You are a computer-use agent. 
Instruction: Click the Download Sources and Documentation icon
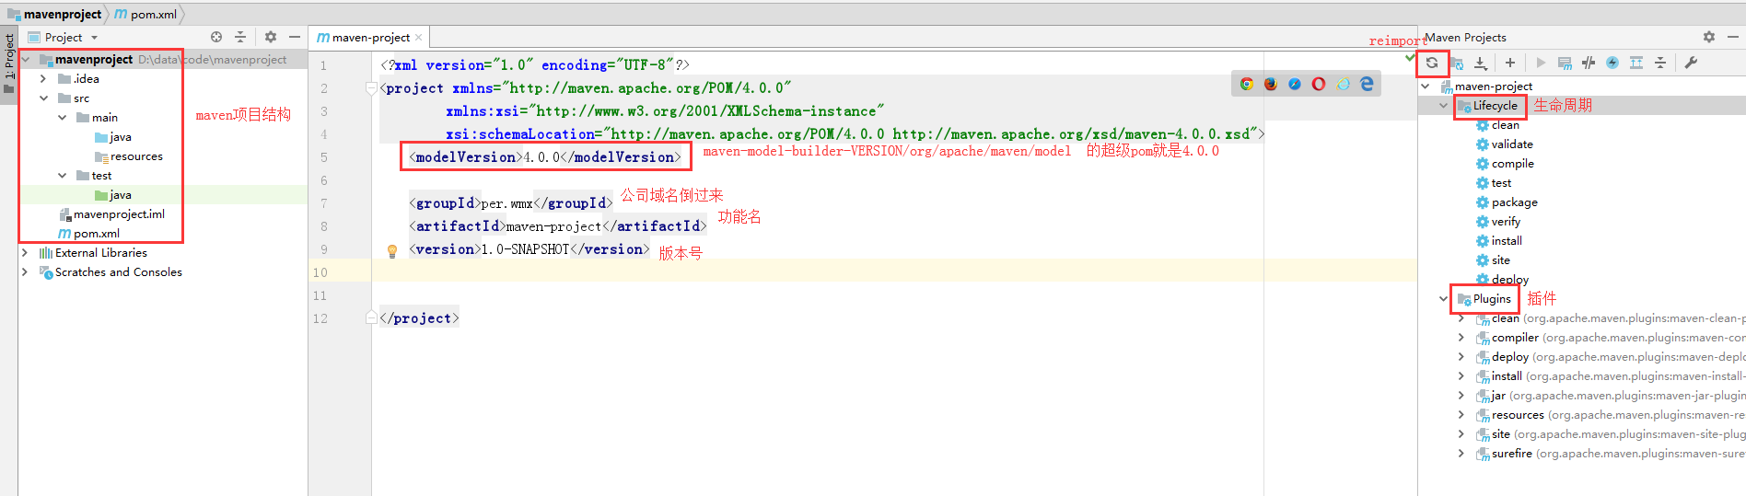pyautogui.click(x=1481, y=63)
